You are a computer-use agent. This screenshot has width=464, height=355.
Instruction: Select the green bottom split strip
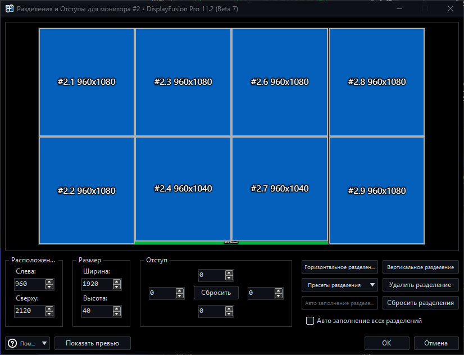pos(180,243)
